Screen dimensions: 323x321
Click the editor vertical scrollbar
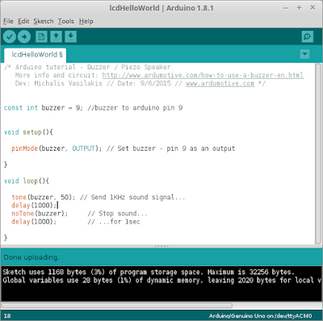[x=318, y=154]
